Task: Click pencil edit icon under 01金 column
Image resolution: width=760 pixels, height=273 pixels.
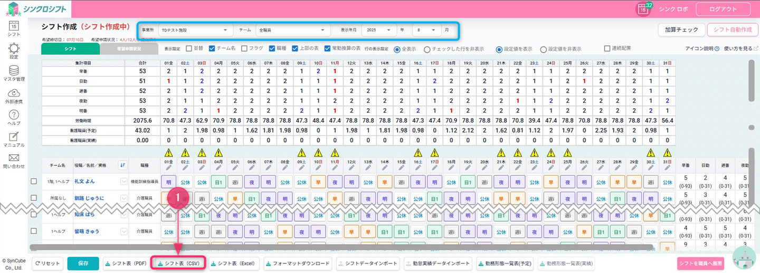Action: 169,167
